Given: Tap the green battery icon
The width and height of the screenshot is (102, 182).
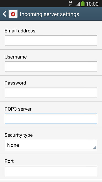Looking at the screenshot, I should pos(83,4).
